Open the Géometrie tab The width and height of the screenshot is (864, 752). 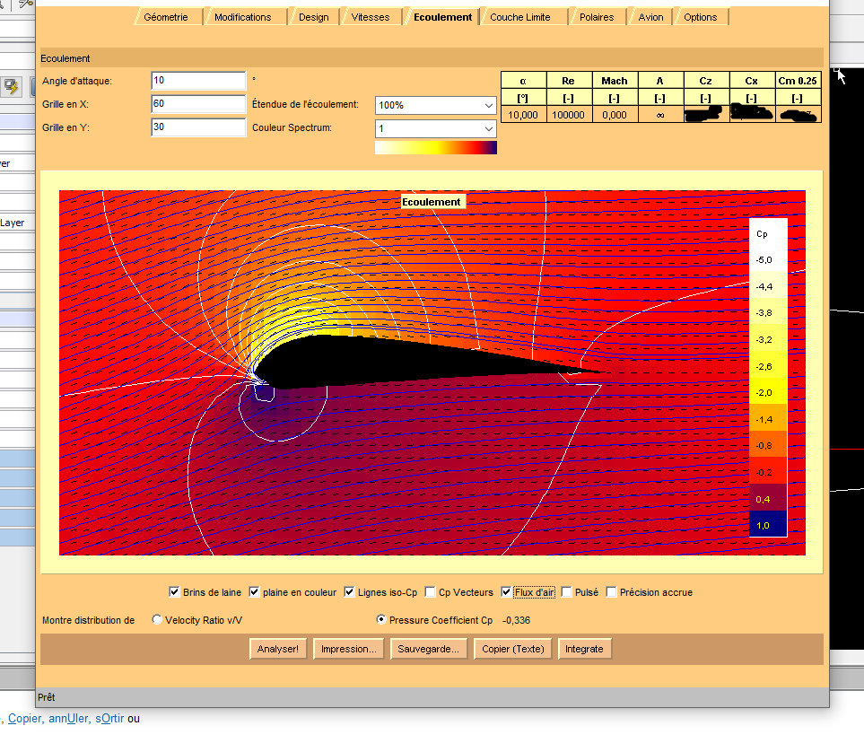coord(166,17)
